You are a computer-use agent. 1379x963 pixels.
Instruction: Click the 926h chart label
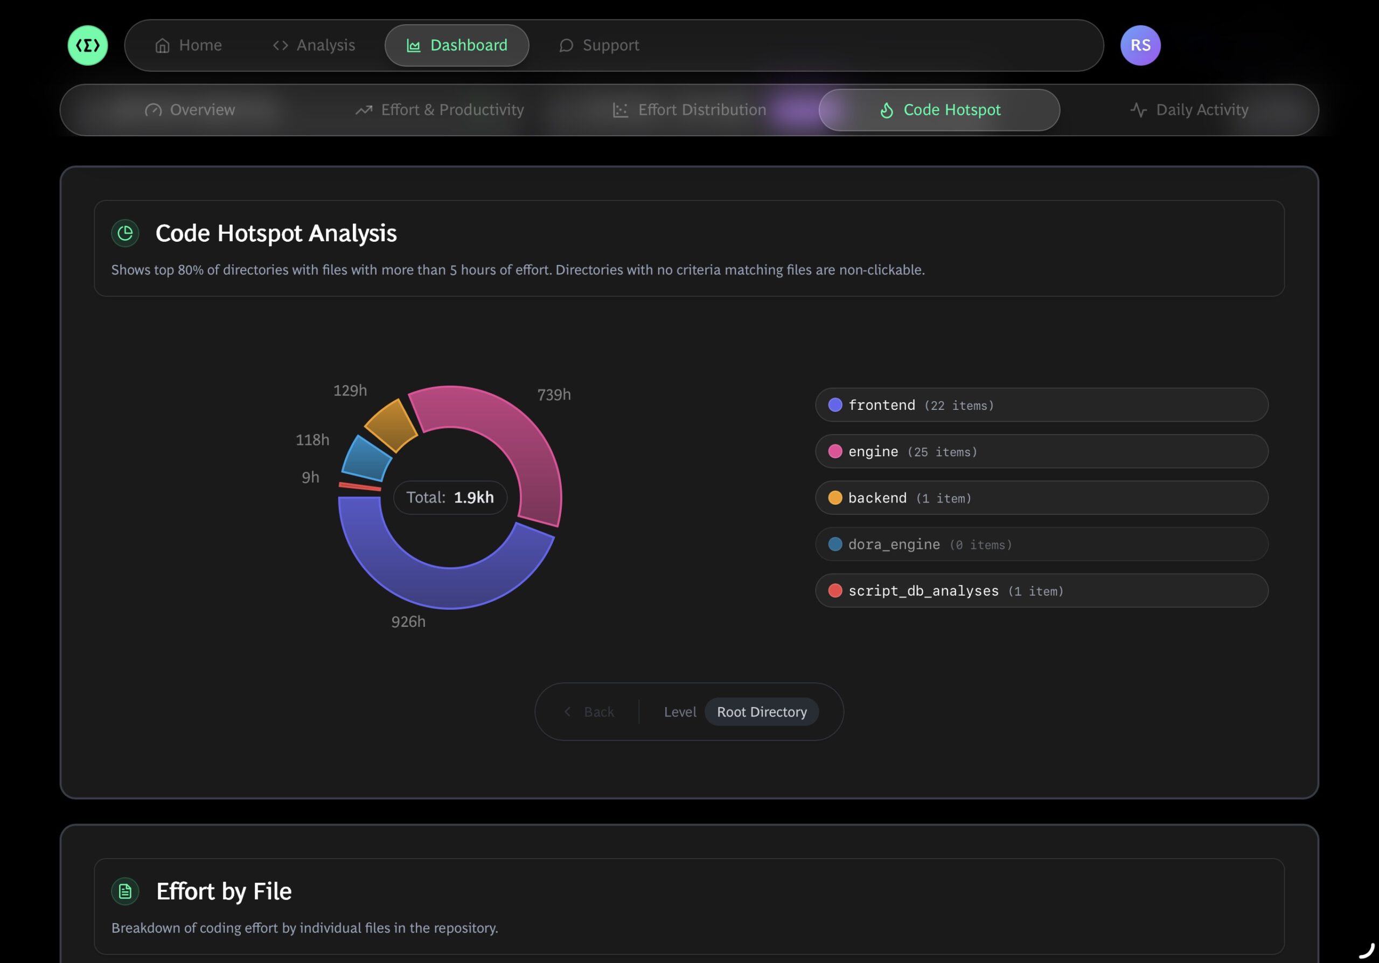point(408,622)
